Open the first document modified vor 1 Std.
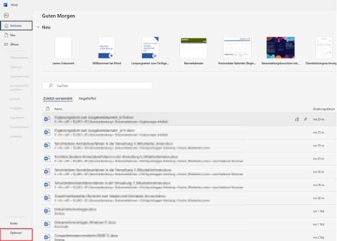337x241 pixels. (x=189, y=211)
